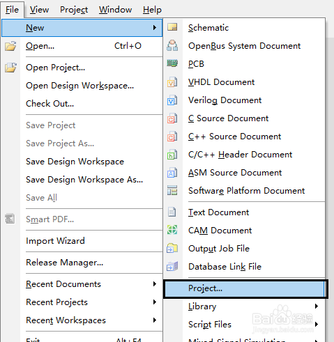Click the CAM Document icon

click(172, 230)
